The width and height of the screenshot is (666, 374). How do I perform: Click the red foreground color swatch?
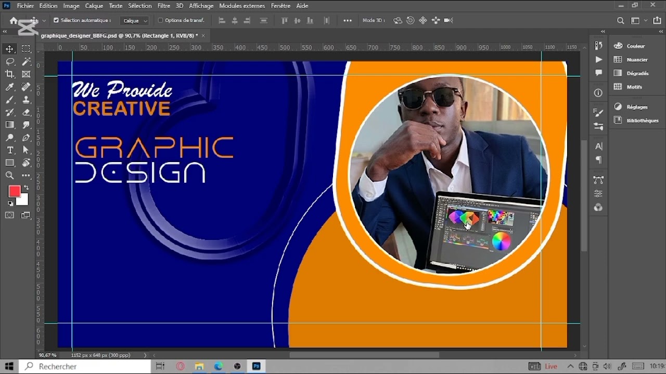coord(14,191)
